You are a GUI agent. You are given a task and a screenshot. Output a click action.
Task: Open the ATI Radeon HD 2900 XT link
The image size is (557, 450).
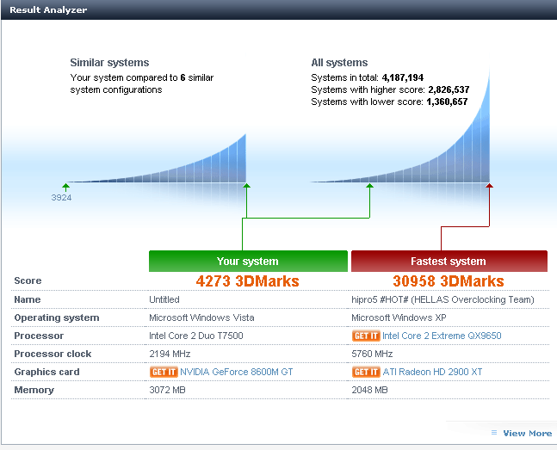point(432,372)
